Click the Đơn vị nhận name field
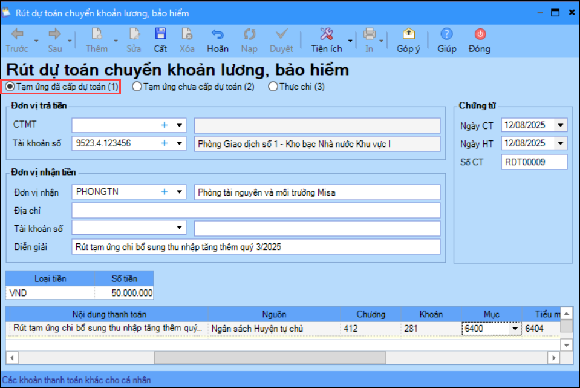The image size is (580, 388). (x=317, y=192)
